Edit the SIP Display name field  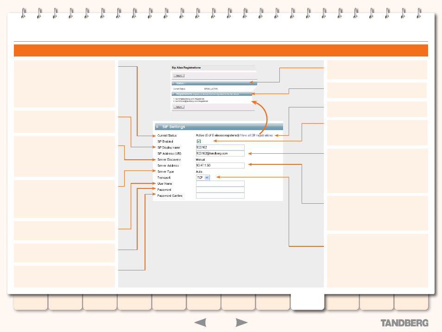click(220, 147)
